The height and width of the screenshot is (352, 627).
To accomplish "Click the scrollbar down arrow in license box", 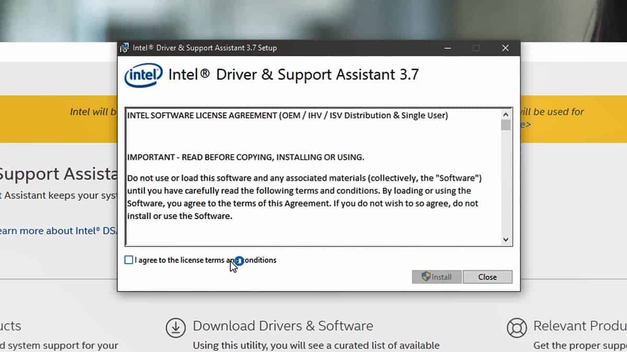I will 505,239.
